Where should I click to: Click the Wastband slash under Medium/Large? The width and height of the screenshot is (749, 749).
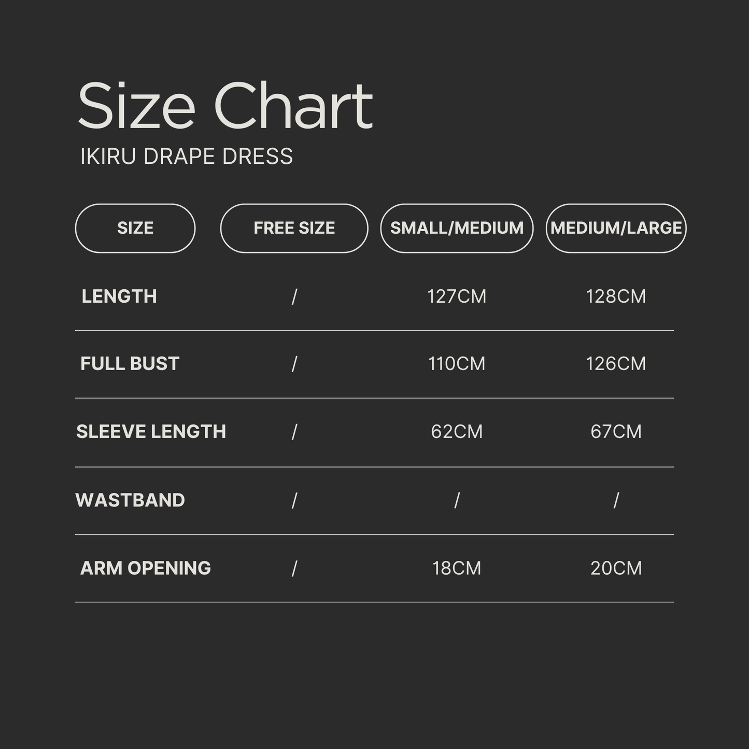coord(616,501)
